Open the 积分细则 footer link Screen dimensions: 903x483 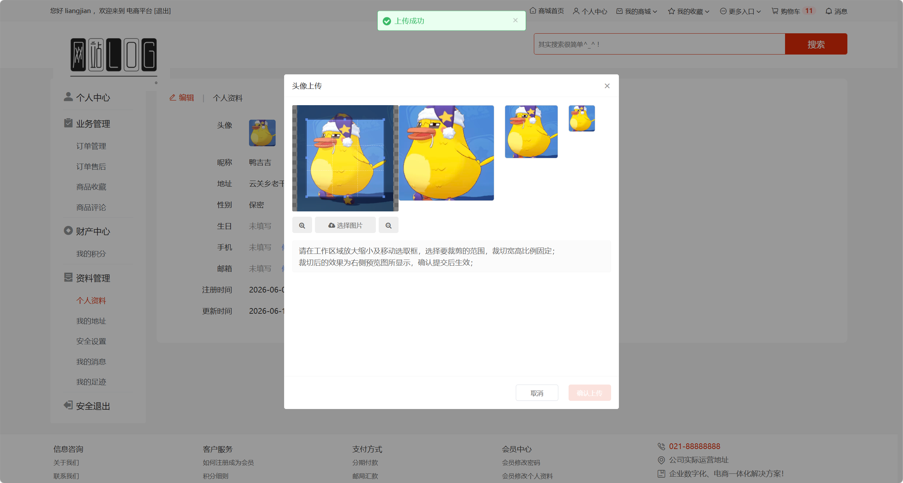point(215,476)
